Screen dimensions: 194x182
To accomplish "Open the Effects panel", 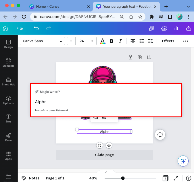I will 168,41.
